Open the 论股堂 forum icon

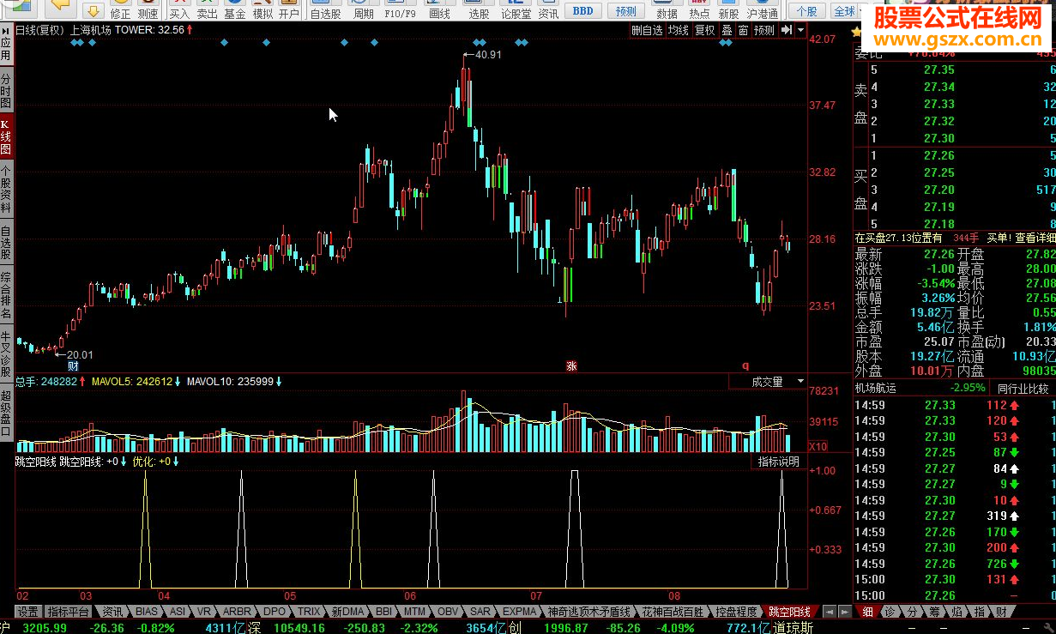[516, 10]
